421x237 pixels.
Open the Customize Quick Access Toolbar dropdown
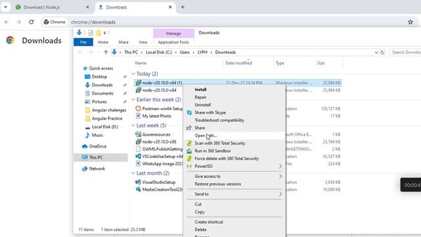[105, 33]
